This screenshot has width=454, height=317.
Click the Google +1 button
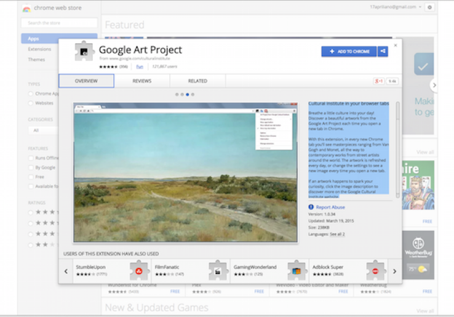[379, 81]
